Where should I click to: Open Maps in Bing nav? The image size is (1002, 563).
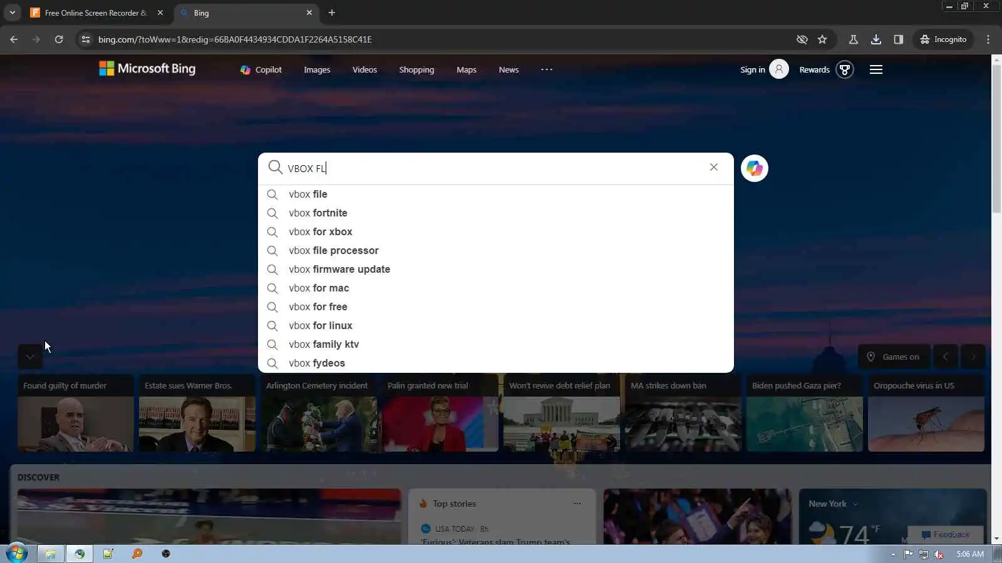click(x=467, y=70)
